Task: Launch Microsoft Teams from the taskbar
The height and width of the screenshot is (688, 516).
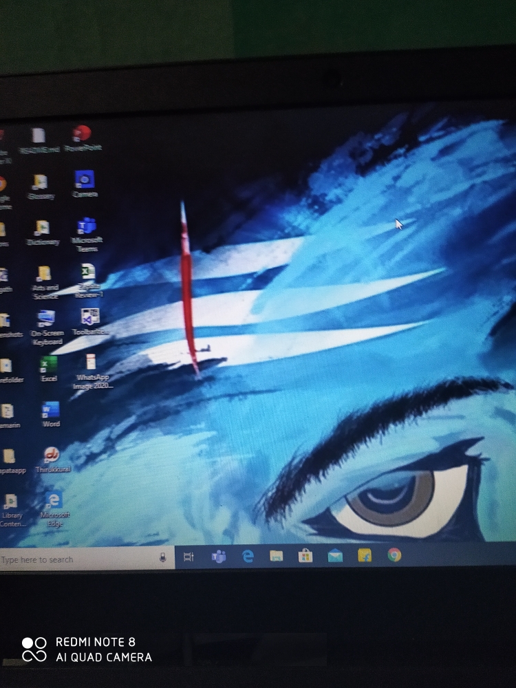Action: pos(219,557)
